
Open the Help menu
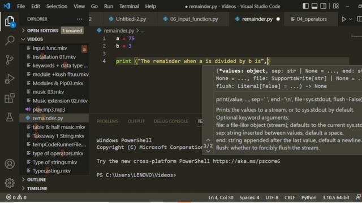150,6
